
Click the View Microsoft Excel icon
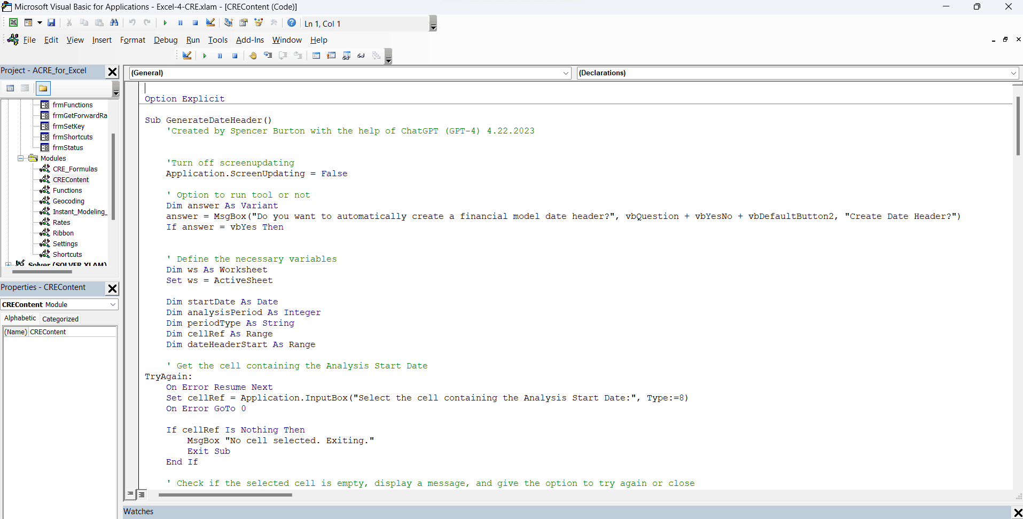tap(13, 23)
